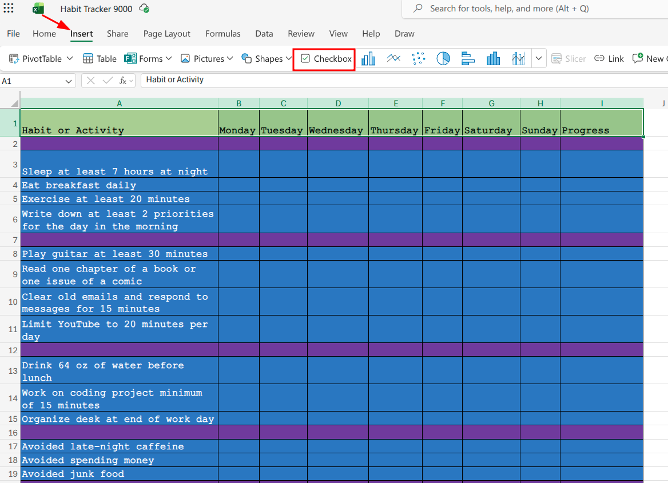Expand the Forms dropdown arrow
This screenshot has height=483, width=668.
point(169,58)
